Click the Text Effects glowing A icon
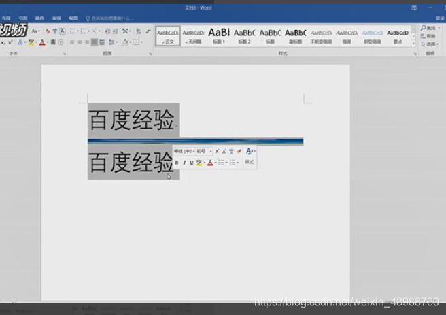The height and width of the screenshot is (315, 446). coord(20,42)
